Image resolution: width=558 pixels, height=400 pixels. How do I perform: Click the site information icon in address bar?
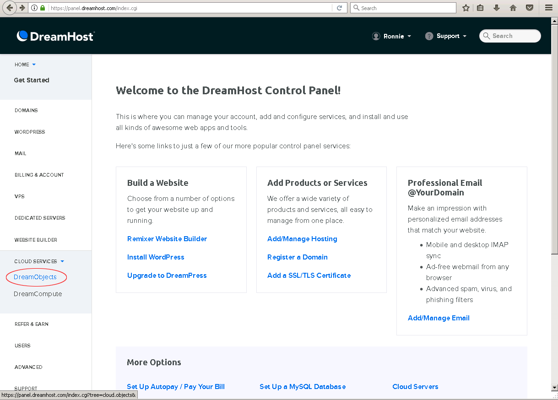tap(34, 8)
